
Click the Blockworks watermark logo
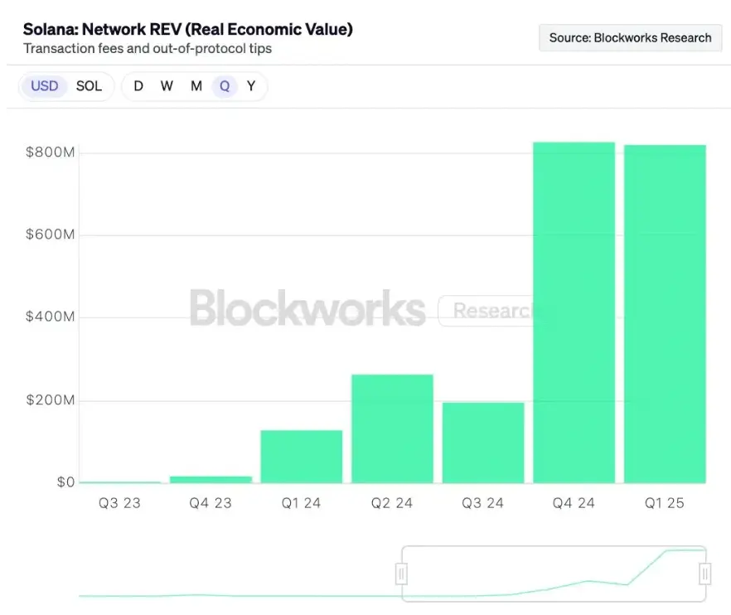pos(307,308)
